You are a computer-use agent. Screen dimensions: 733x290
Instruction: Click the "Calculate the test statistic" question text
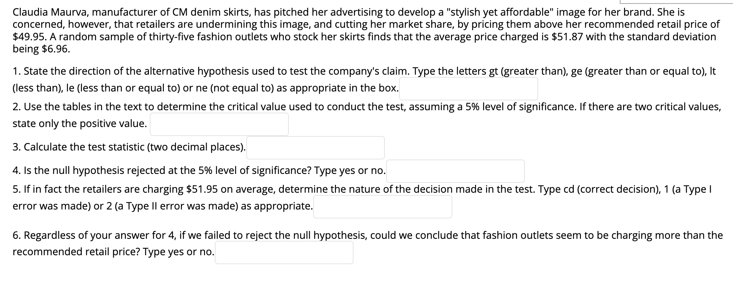click(129, 147)
